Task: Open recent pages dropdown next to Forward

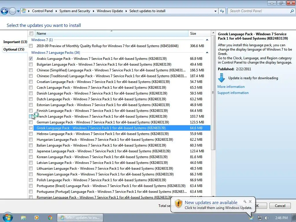Action: point(18,11)
